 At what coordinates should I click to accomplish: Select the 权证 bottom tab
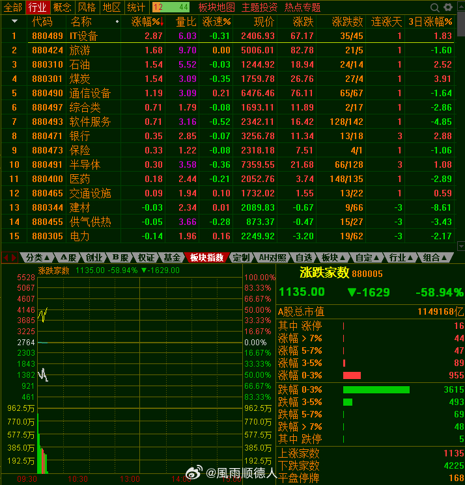147,257
